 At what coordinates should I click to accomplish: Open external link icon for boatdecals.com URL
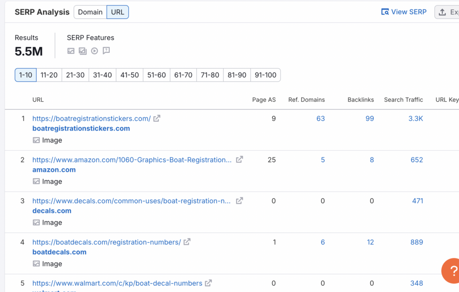tap(187, 242)
